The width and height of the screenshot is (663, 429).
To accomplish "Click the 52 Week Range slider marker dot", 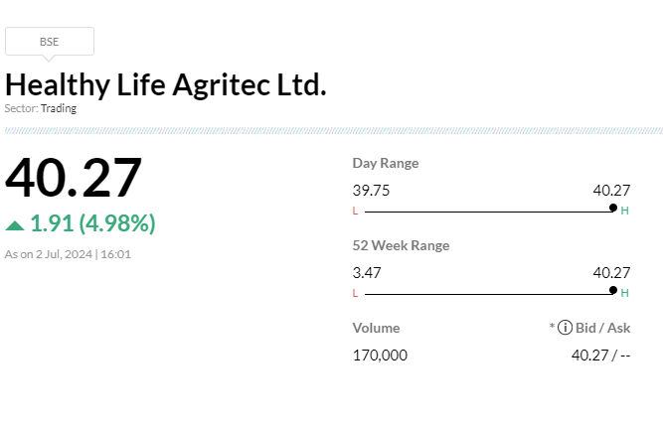I will [x=613, y=290].
